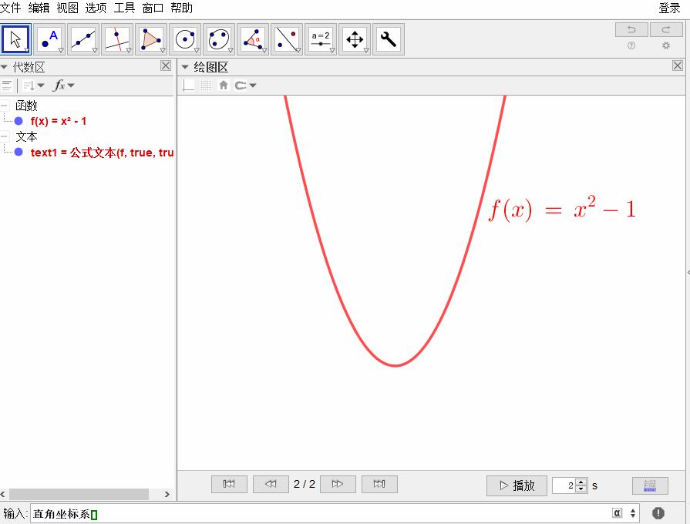Choose the Move Graphics View tool
This screenshot has width=690, height=524.
[x=355, y=39]
